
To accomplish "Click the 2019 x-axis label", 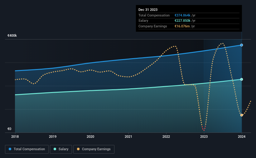I will (x=53, y=137).
